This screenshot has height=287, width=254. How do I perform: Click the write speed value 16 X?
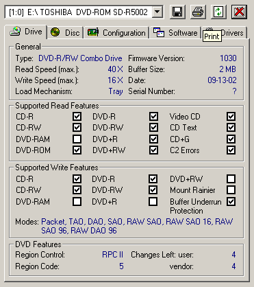coord(115,80)
